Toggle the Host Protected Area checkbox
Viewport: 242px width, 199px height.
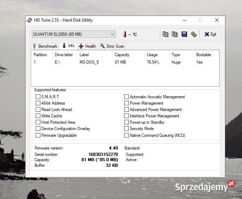click(x=38, y=122)
